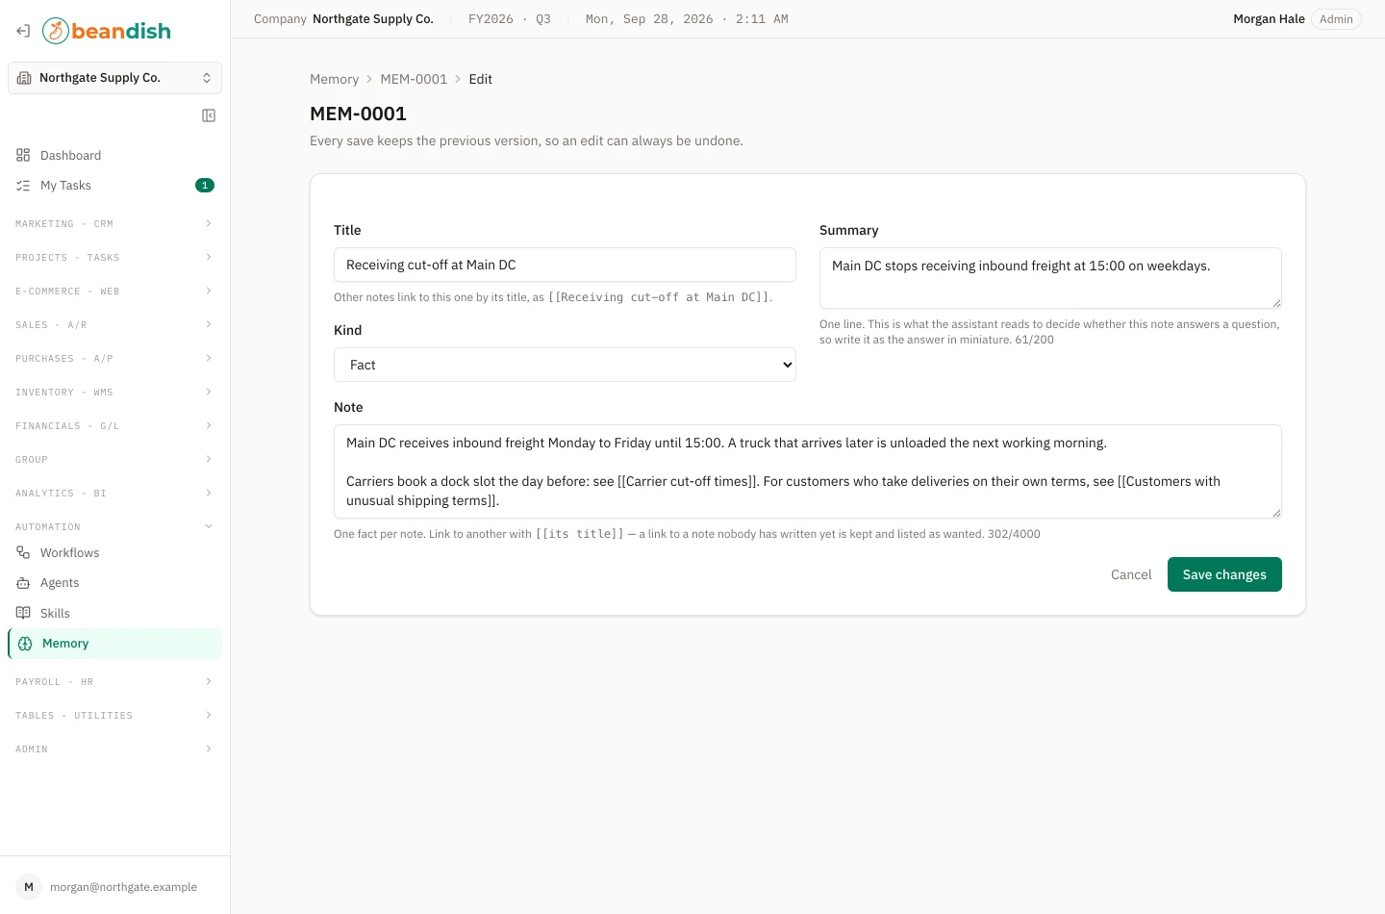This screenshot has height=914, width=1385.
Task: Click into the Summary text area
Action: (1050, 278)
